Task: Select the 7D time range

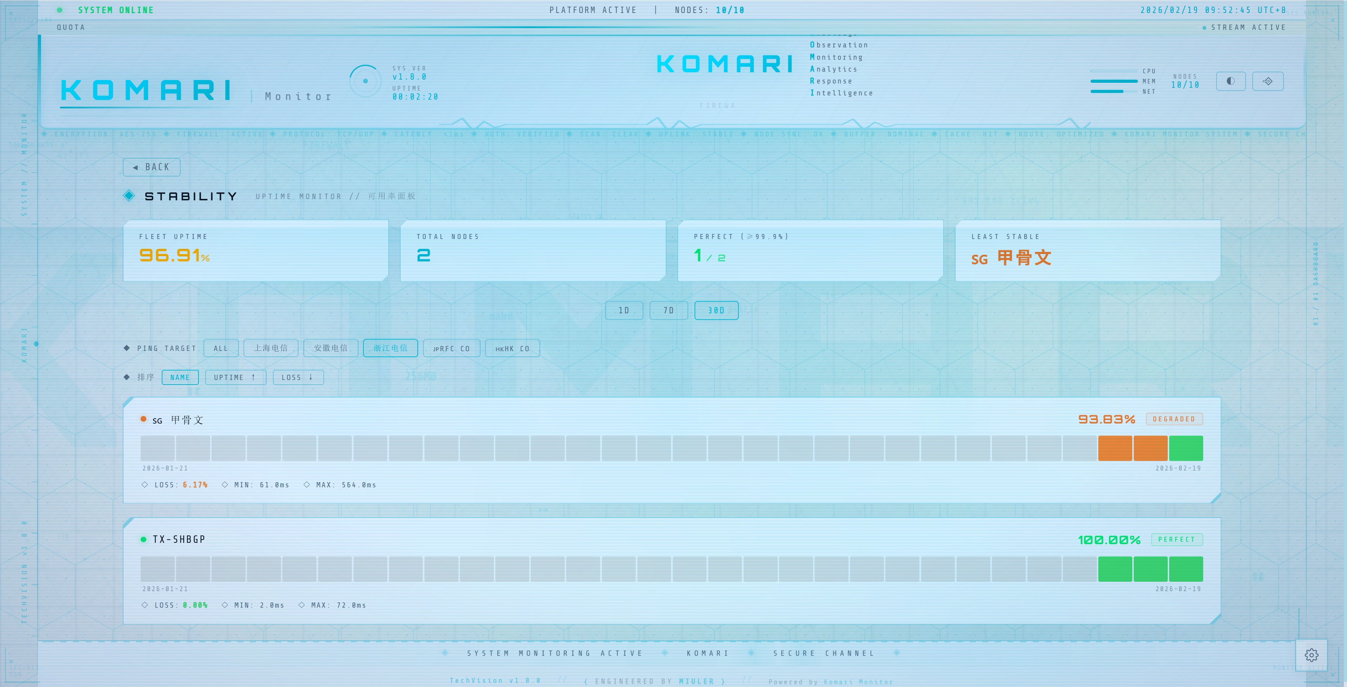Action: point(668,310)
